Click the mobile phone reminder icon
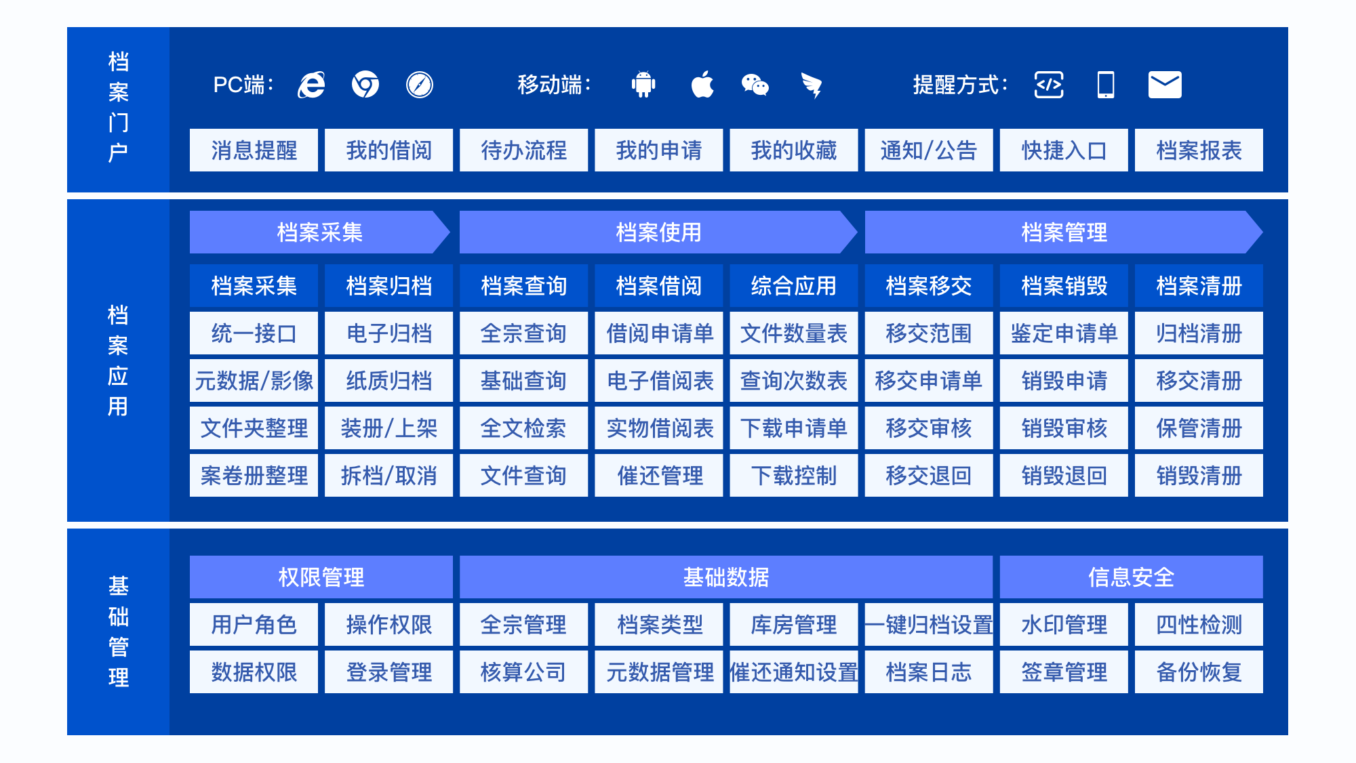The image size is (1356, 763). (x=1106, y=85)
